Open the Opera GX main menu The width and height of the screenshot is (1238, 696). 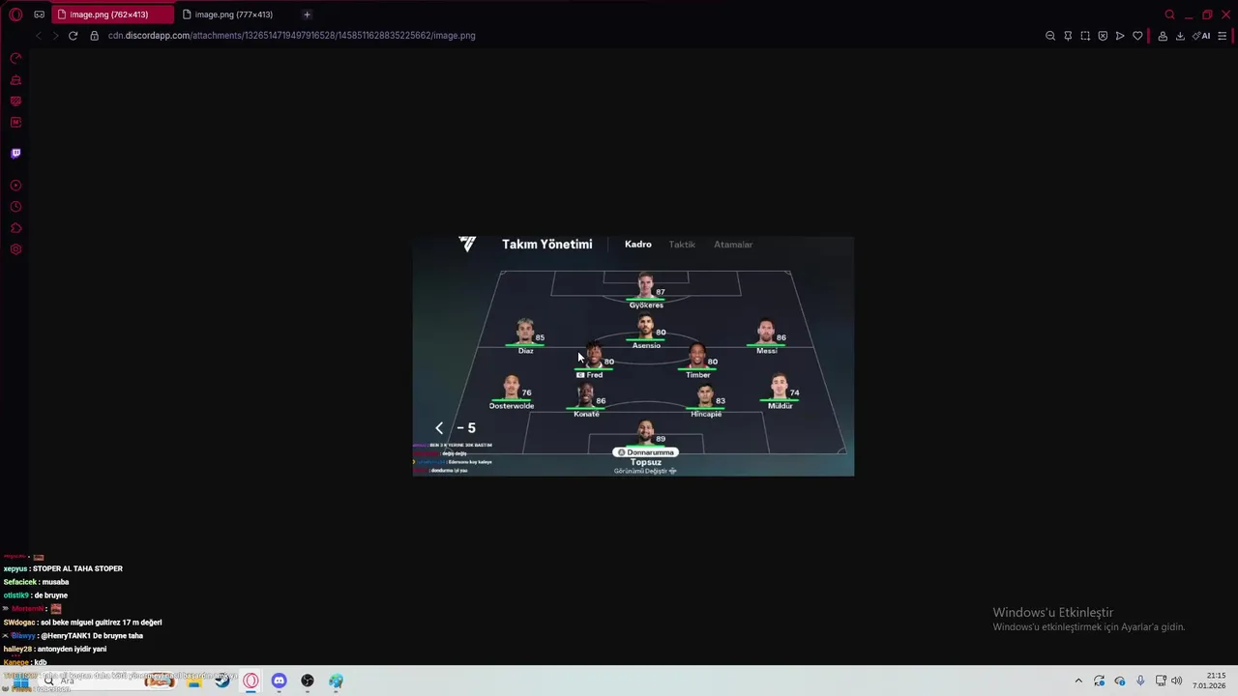point(15,14)
